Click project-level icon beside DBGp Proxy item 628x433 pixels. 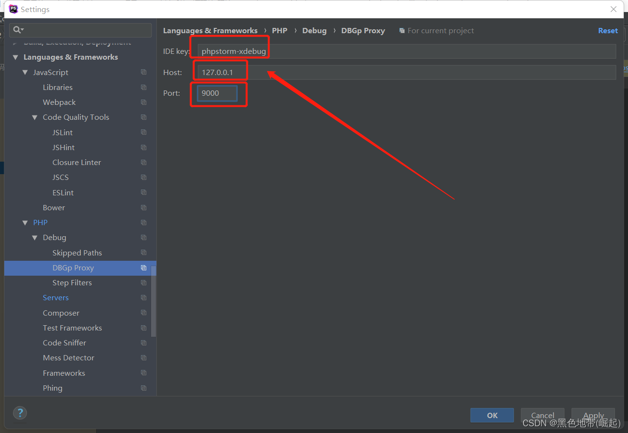[x=143, y=268]
